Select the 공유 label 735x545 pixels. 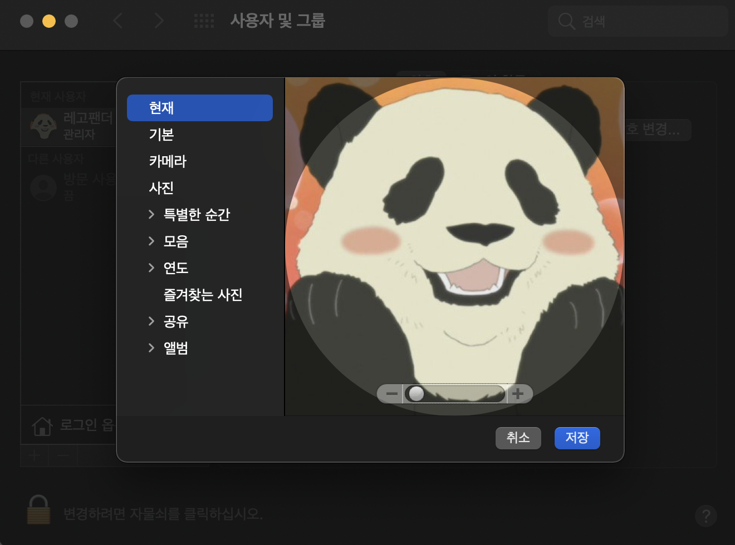click(176, 321)
